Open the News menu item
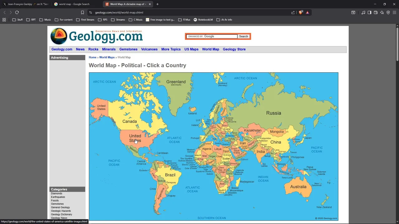 pos(80,49)
